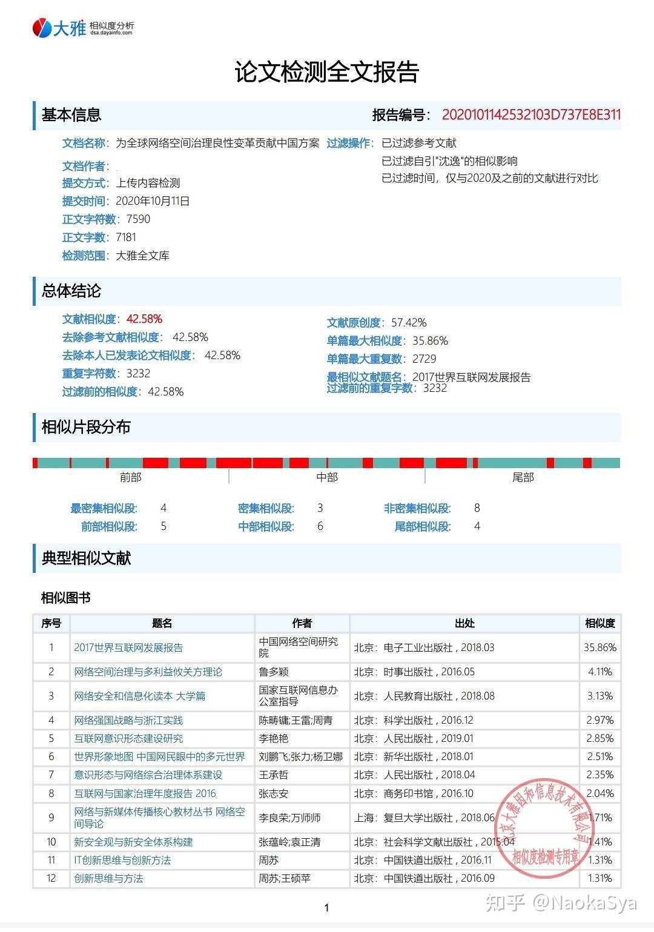
Task: Click similarity cell 4.11%
Action: click(600, 672)
